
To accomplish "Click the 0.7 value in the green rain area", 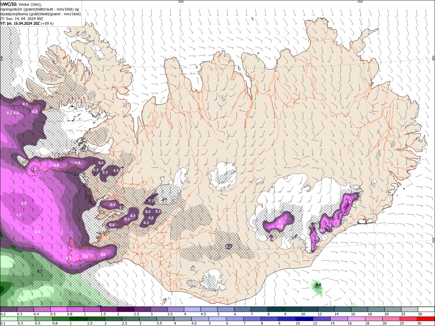I will click(x=40, y=271).
